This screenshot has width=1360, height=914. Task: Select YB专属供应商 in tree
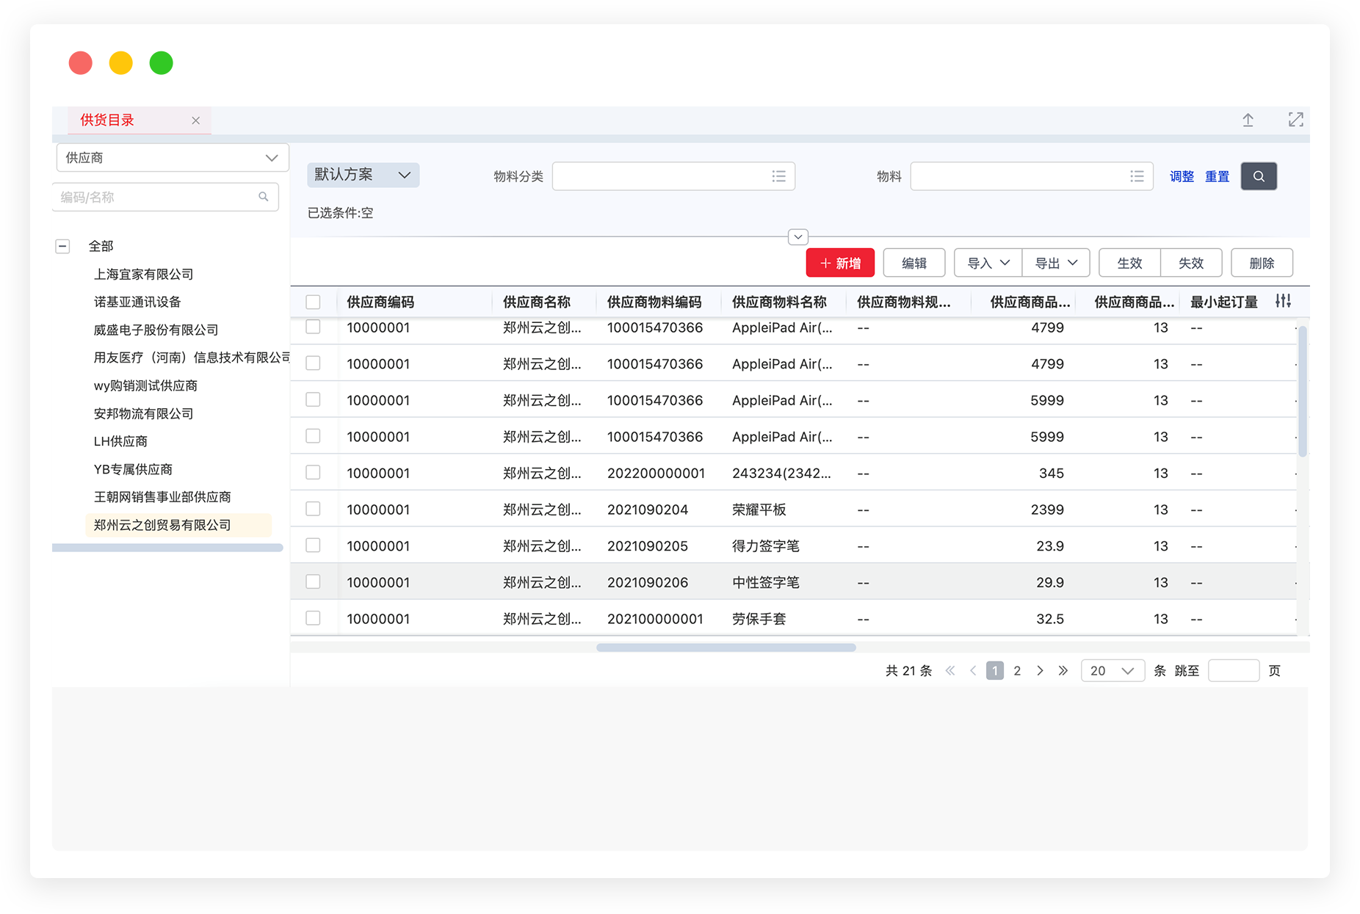(x=133, y=469)
